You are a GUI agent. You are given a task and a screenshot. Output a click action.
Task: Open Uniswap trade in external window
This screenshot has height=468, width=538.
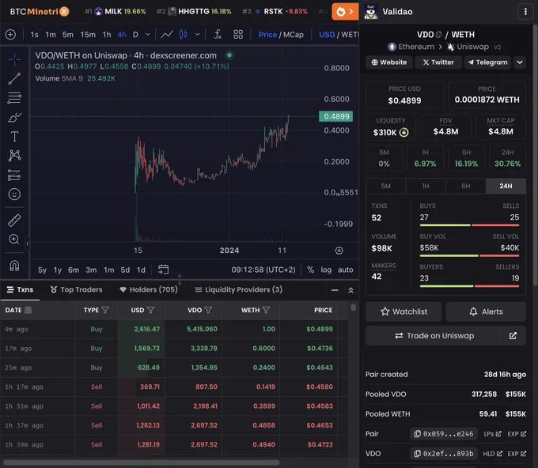point(513,336)
